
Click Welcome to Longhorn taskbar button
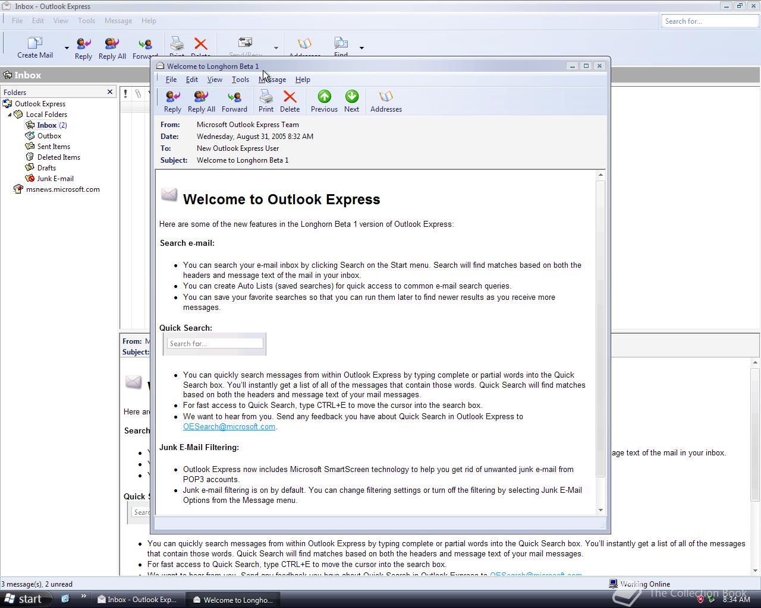pos(234,600)
